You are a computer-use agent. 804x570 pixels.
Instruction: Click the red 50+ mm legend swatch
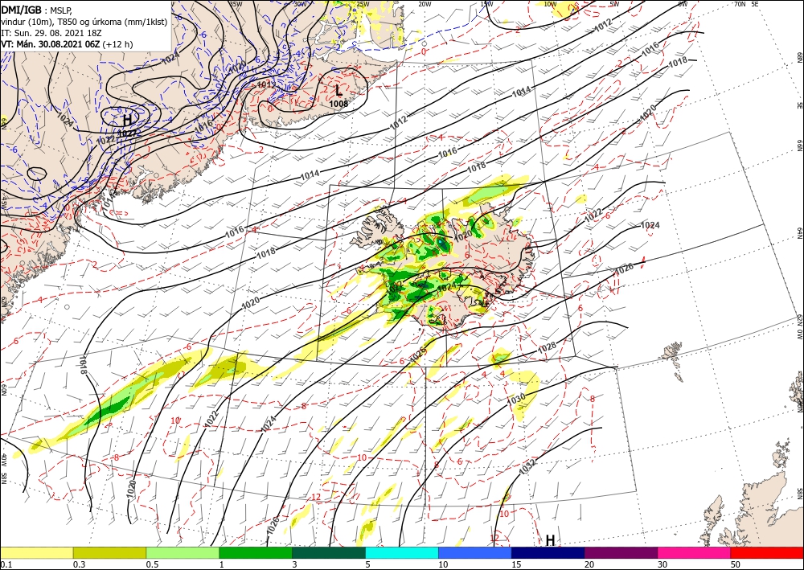coord(767,552)
